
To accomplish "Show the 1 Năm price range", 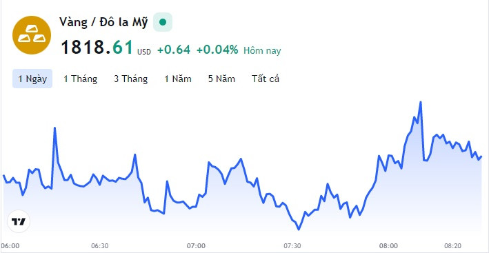I will tap(178, 79).
